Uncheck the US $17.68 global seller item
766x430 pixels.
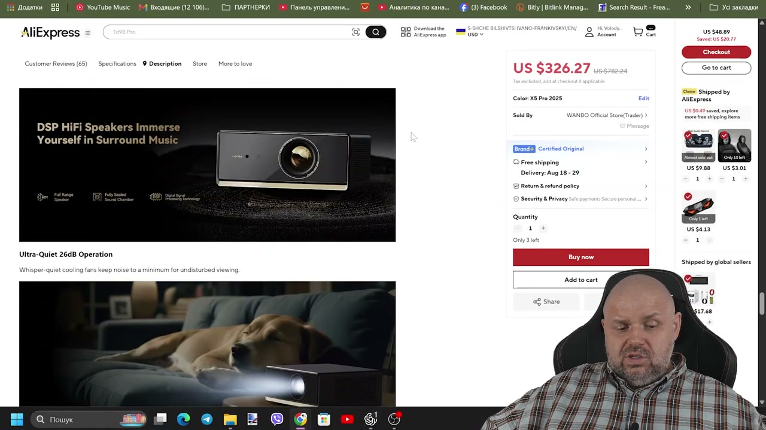point(688,279)
